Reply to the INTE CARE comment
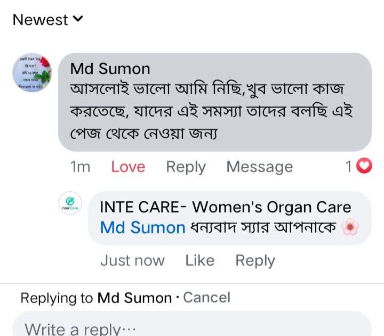Screen dimensions: 384x336 point(255,260)
